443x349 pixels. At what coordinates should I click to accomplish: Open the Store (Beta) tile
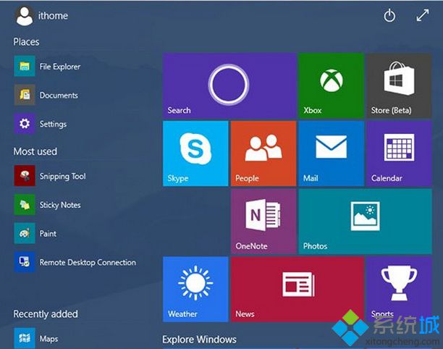pyautogui.click(x=399, y=85)
